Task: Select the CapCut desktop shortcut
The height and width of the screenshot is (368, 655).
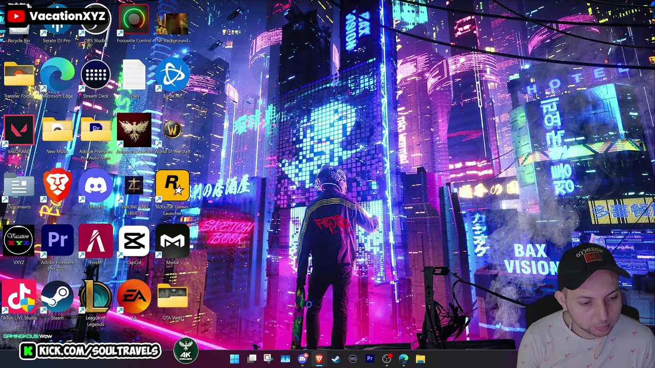Action: click(x=134, y=244)
